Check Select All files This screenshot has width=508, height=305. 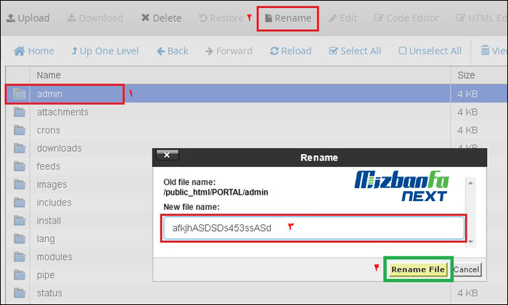(355, 51)
